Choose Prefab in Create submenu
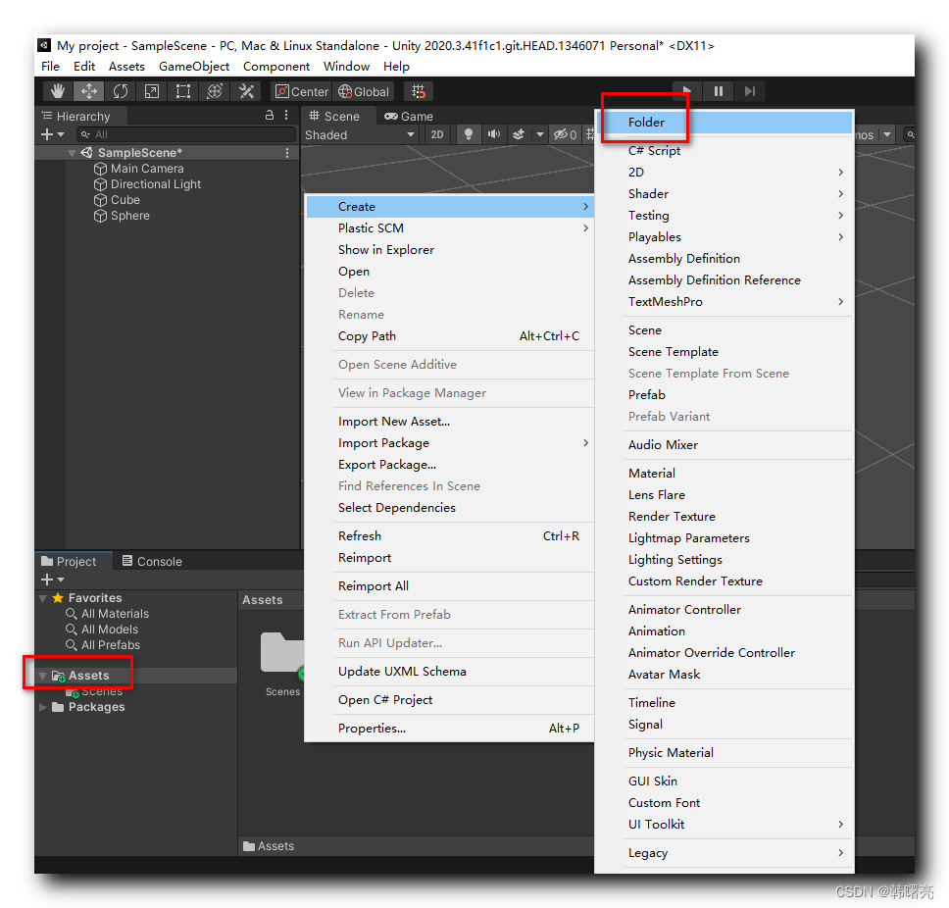 point(724,395)
